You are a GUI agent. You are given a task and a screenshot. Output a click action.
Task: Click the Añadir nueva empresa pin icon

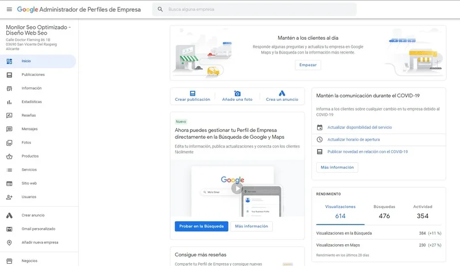click(x=9, y=242)
